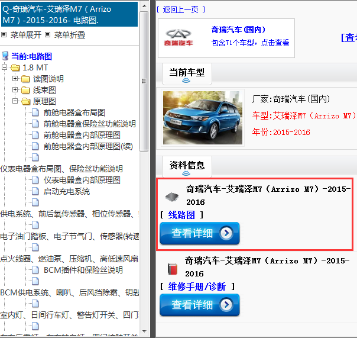The image size is (357, 338).
Task: Open the 资料信息 tab
Action: click(187, 167)
